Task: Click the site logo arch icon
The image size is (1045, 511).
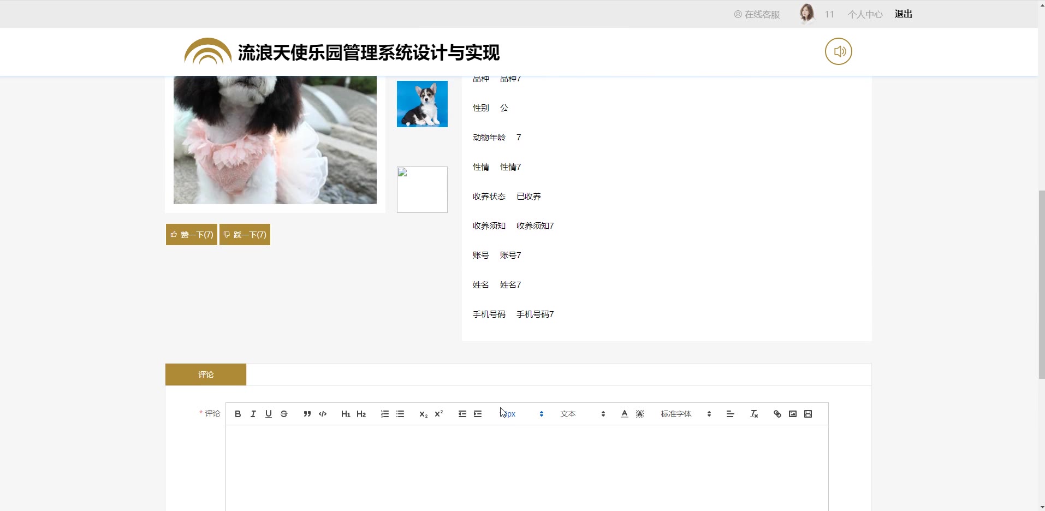Action: (208, 51)
